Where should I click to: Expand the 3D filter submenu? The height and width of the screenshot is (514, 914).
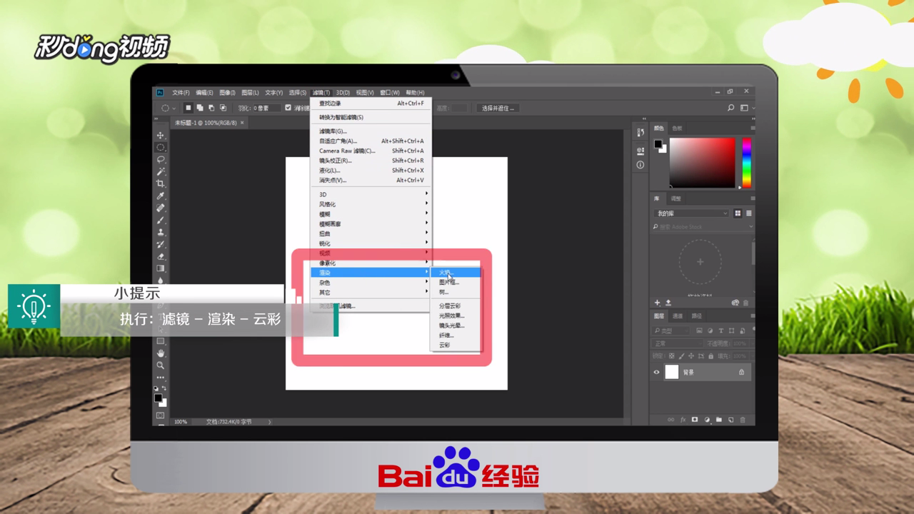(371, 194)
